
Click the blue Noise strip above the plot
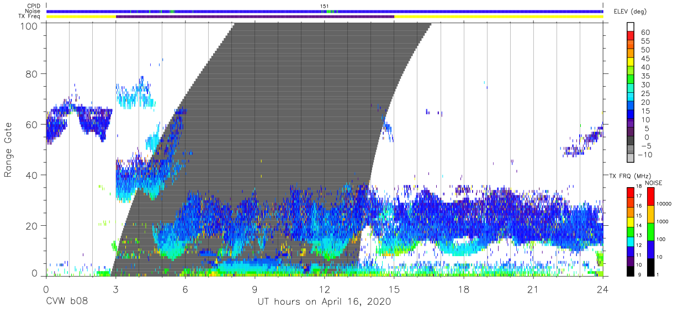click(x=325, y=11)
